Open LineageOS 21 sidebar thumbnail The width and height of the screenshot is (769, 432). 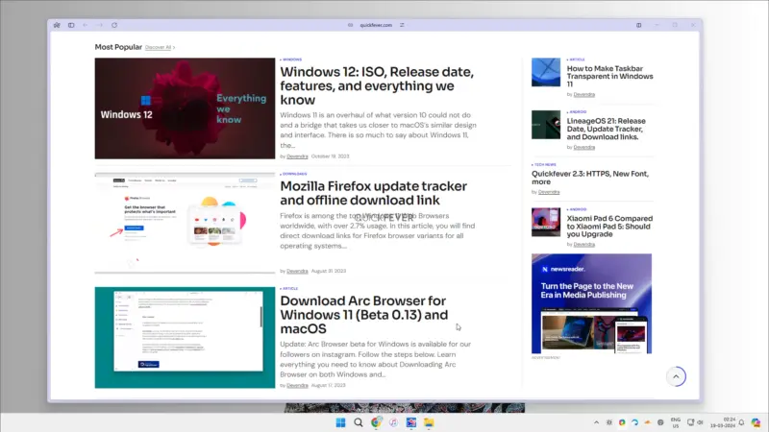pyautogui.click(x=546, y=125)
